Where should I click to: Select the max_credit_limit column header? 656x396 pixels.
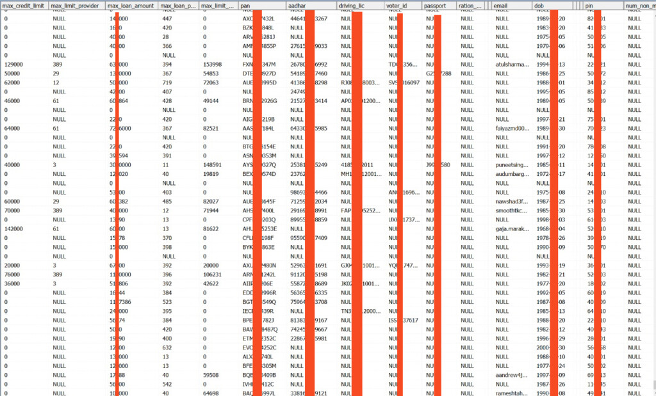click(x=24, y=6)
